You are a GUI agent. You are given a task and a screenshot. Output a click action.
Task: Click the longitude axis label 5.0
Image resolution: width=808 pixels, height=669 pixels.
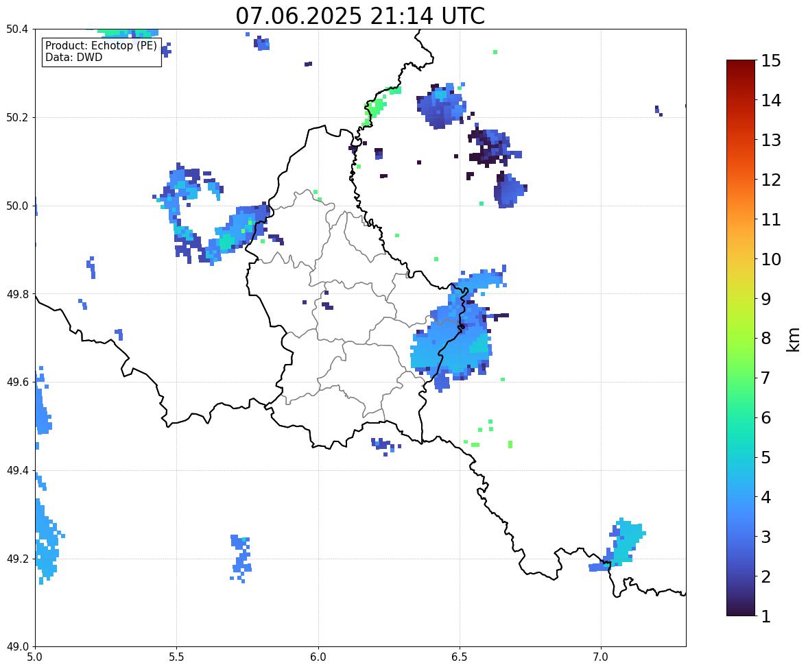(x=35, y=657)
